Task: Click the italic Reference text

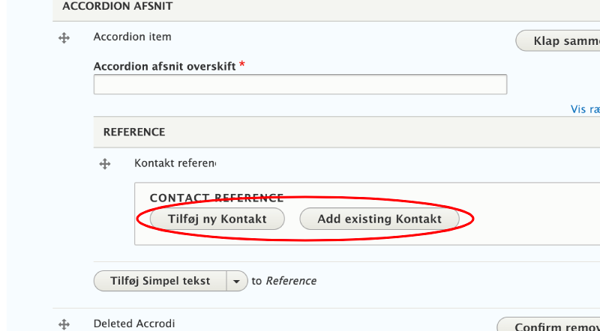Action: 291,281
